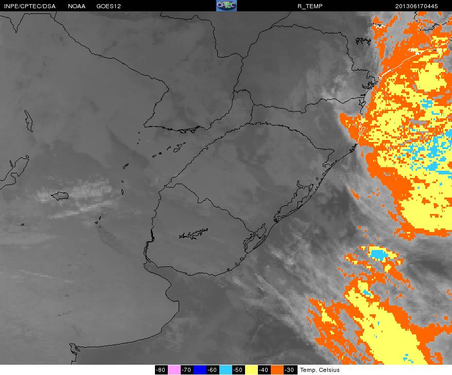Click the -50 legend value
The width and height of the screenshot is (452, 375).
point(238,370)
